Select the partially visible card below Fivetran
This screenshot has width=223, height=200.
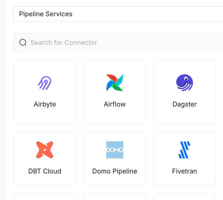(184, 197)
